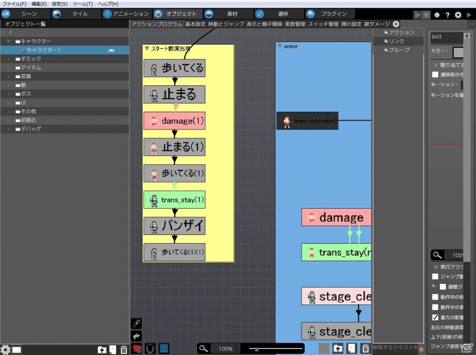This screenshot has width=476, height=355.
Task: Open the ヘルプ(H) menu
Action: pyautogui.click(x=108, y=4)
